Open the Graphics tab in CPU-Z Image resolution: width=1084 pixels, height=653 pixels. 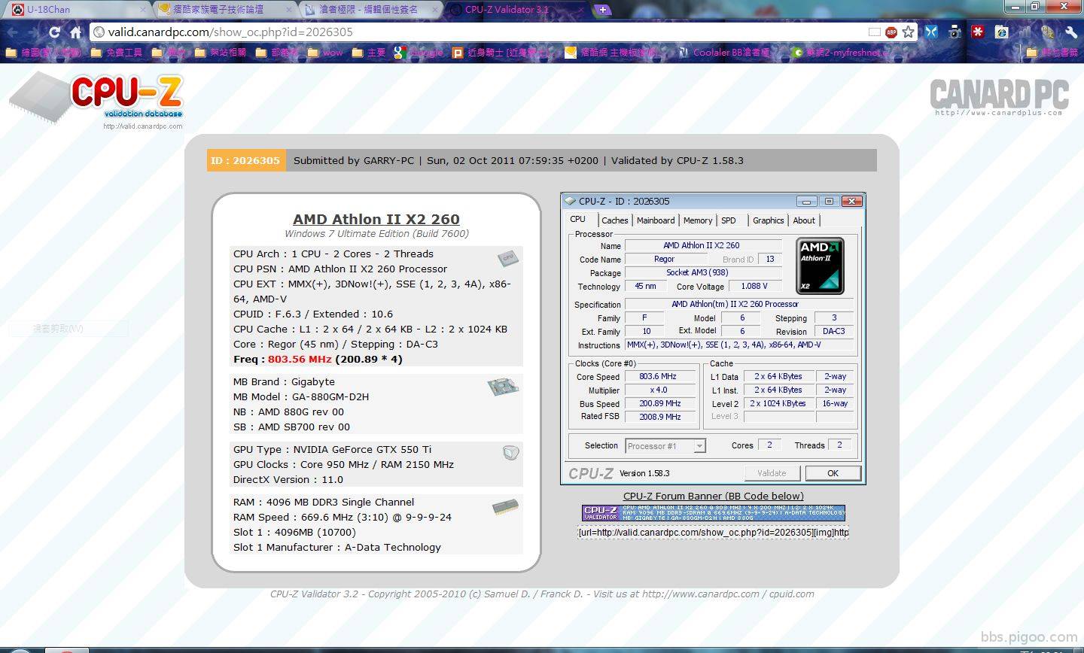click(x=768, y=220)
